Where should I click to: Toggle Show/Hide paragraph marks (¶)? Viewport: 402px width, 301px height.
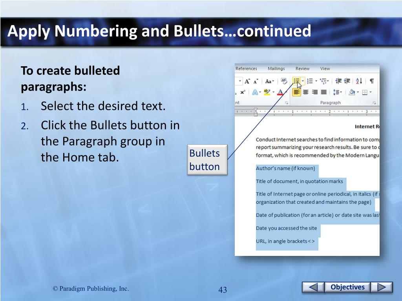pos(371,81)
